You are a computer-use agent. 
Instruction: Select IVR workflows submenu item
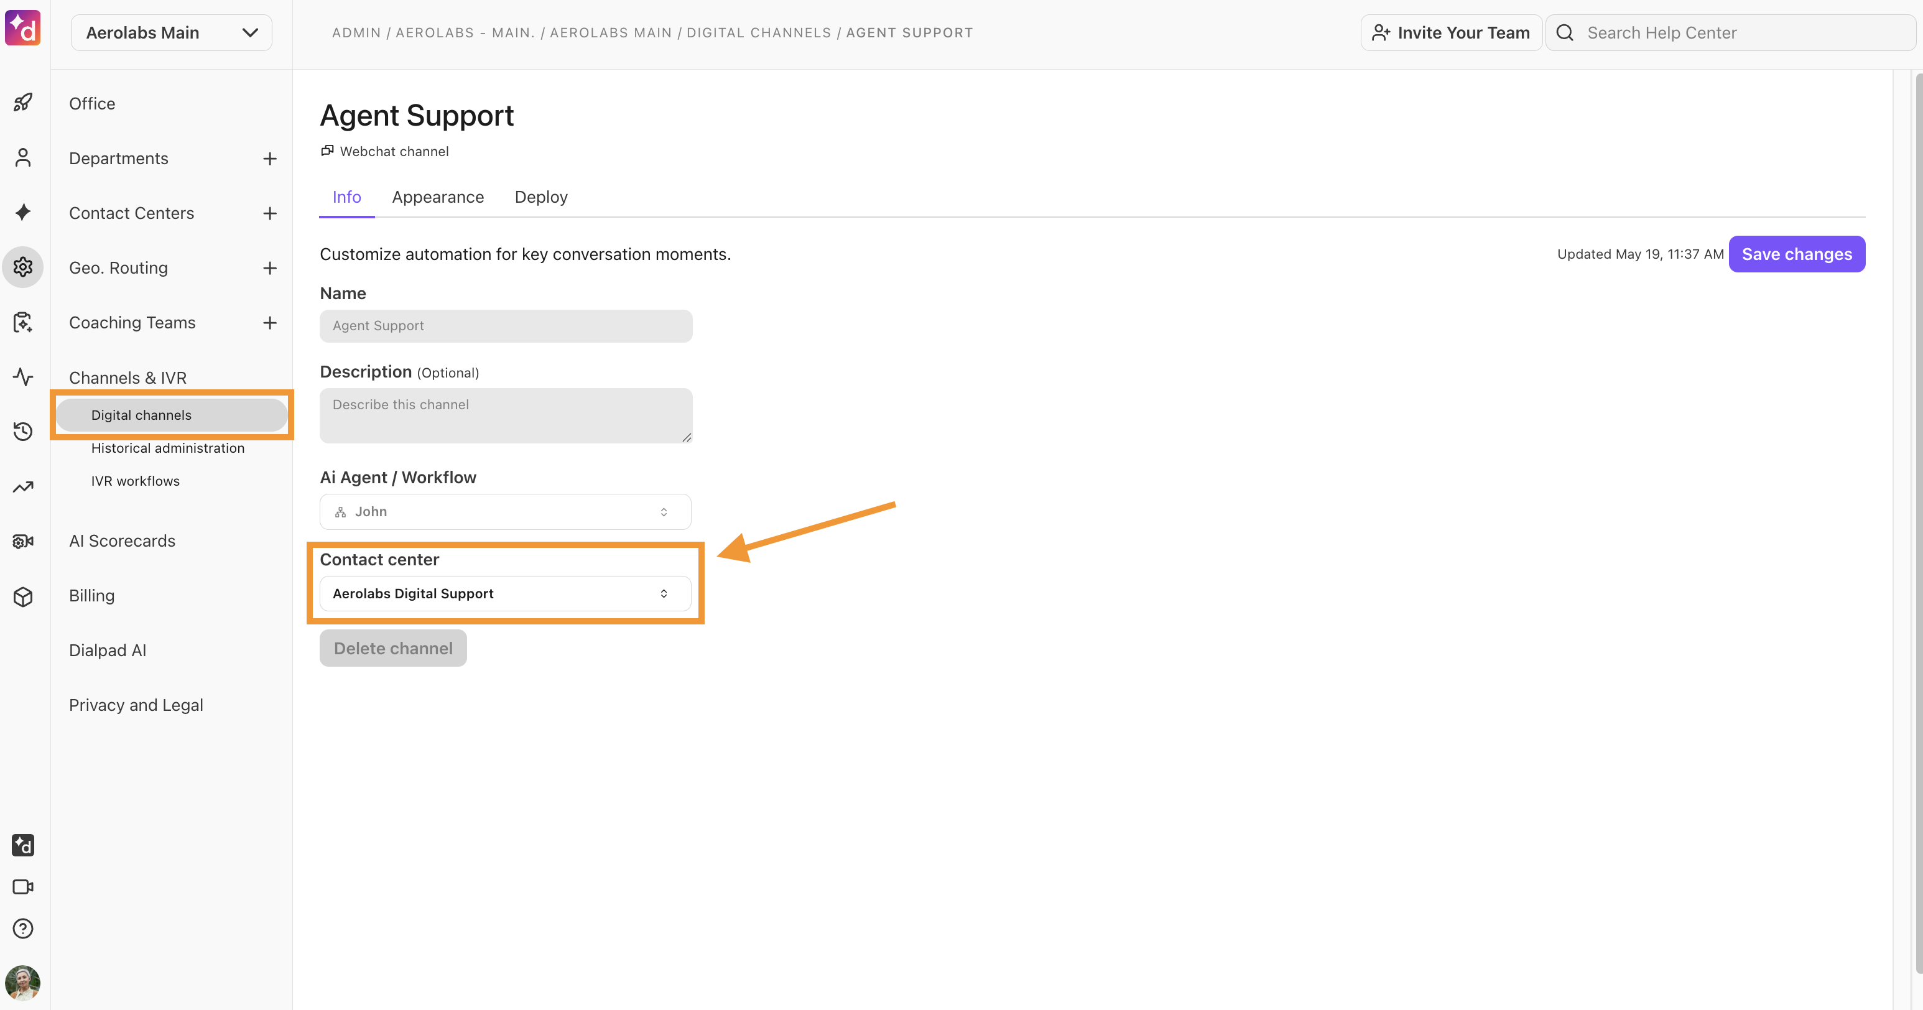135,481
